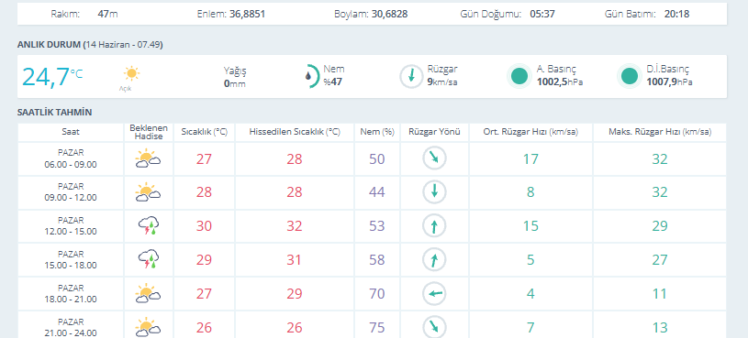Click humidity 58 in 15.00 - 18.00 row
Image resolution: width=748 pixels, height=338 pixels.
click(x=377, y=260)
